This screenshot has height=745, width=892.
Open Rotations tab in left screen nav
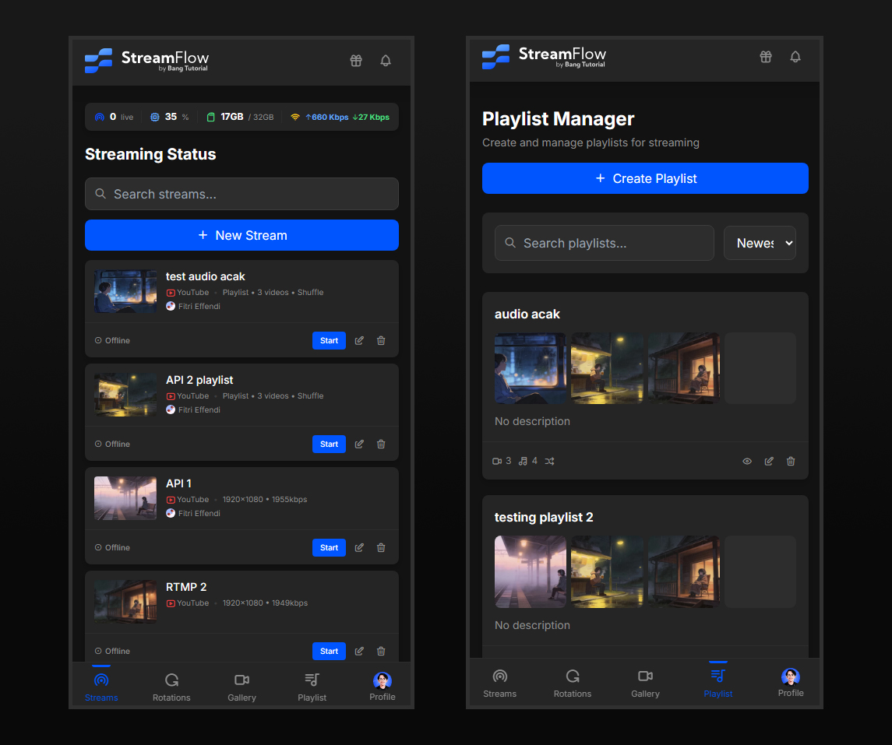pos(171,687)
